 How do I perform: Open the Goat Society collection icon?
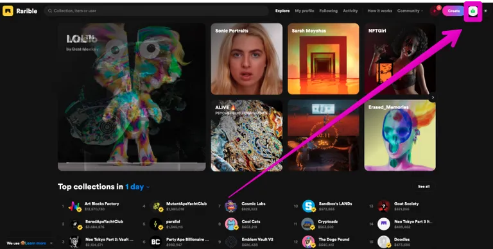pos(384,206)
